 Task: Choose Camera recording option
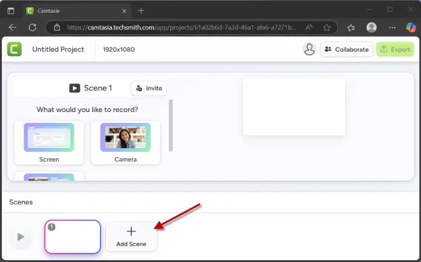[125, 143]
